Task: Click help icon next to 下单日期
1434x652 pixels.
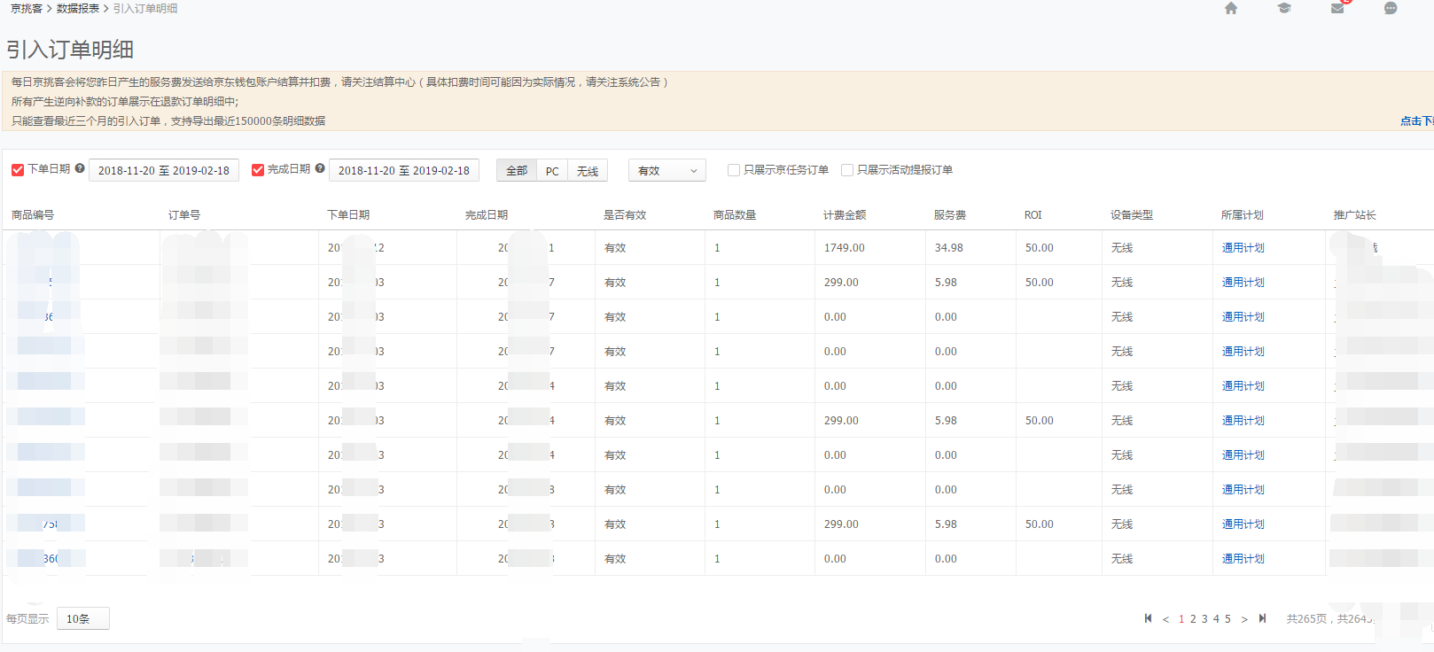Action: [80, 168]
